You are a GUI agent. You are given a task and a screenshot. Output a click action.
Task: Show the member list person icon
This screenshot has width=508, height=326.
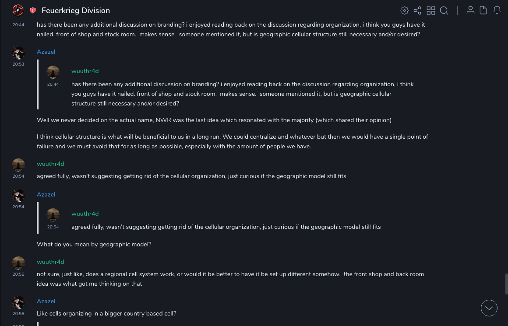coord(470,11)
